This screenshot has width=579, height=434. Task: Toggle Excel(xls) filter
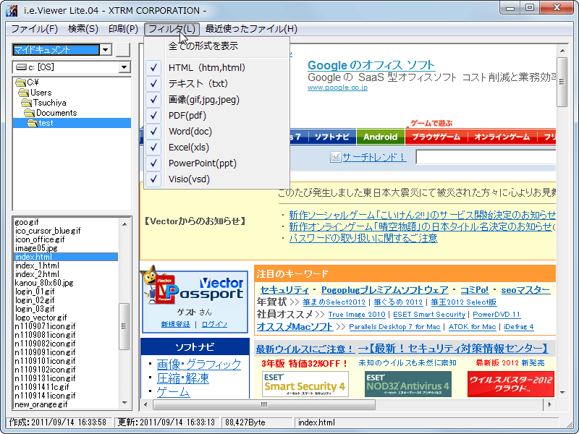tap(216, 148)
